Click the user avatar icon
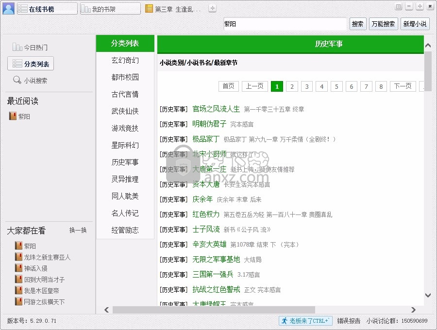Screen dimensions: 437x330 coord(8,9)
